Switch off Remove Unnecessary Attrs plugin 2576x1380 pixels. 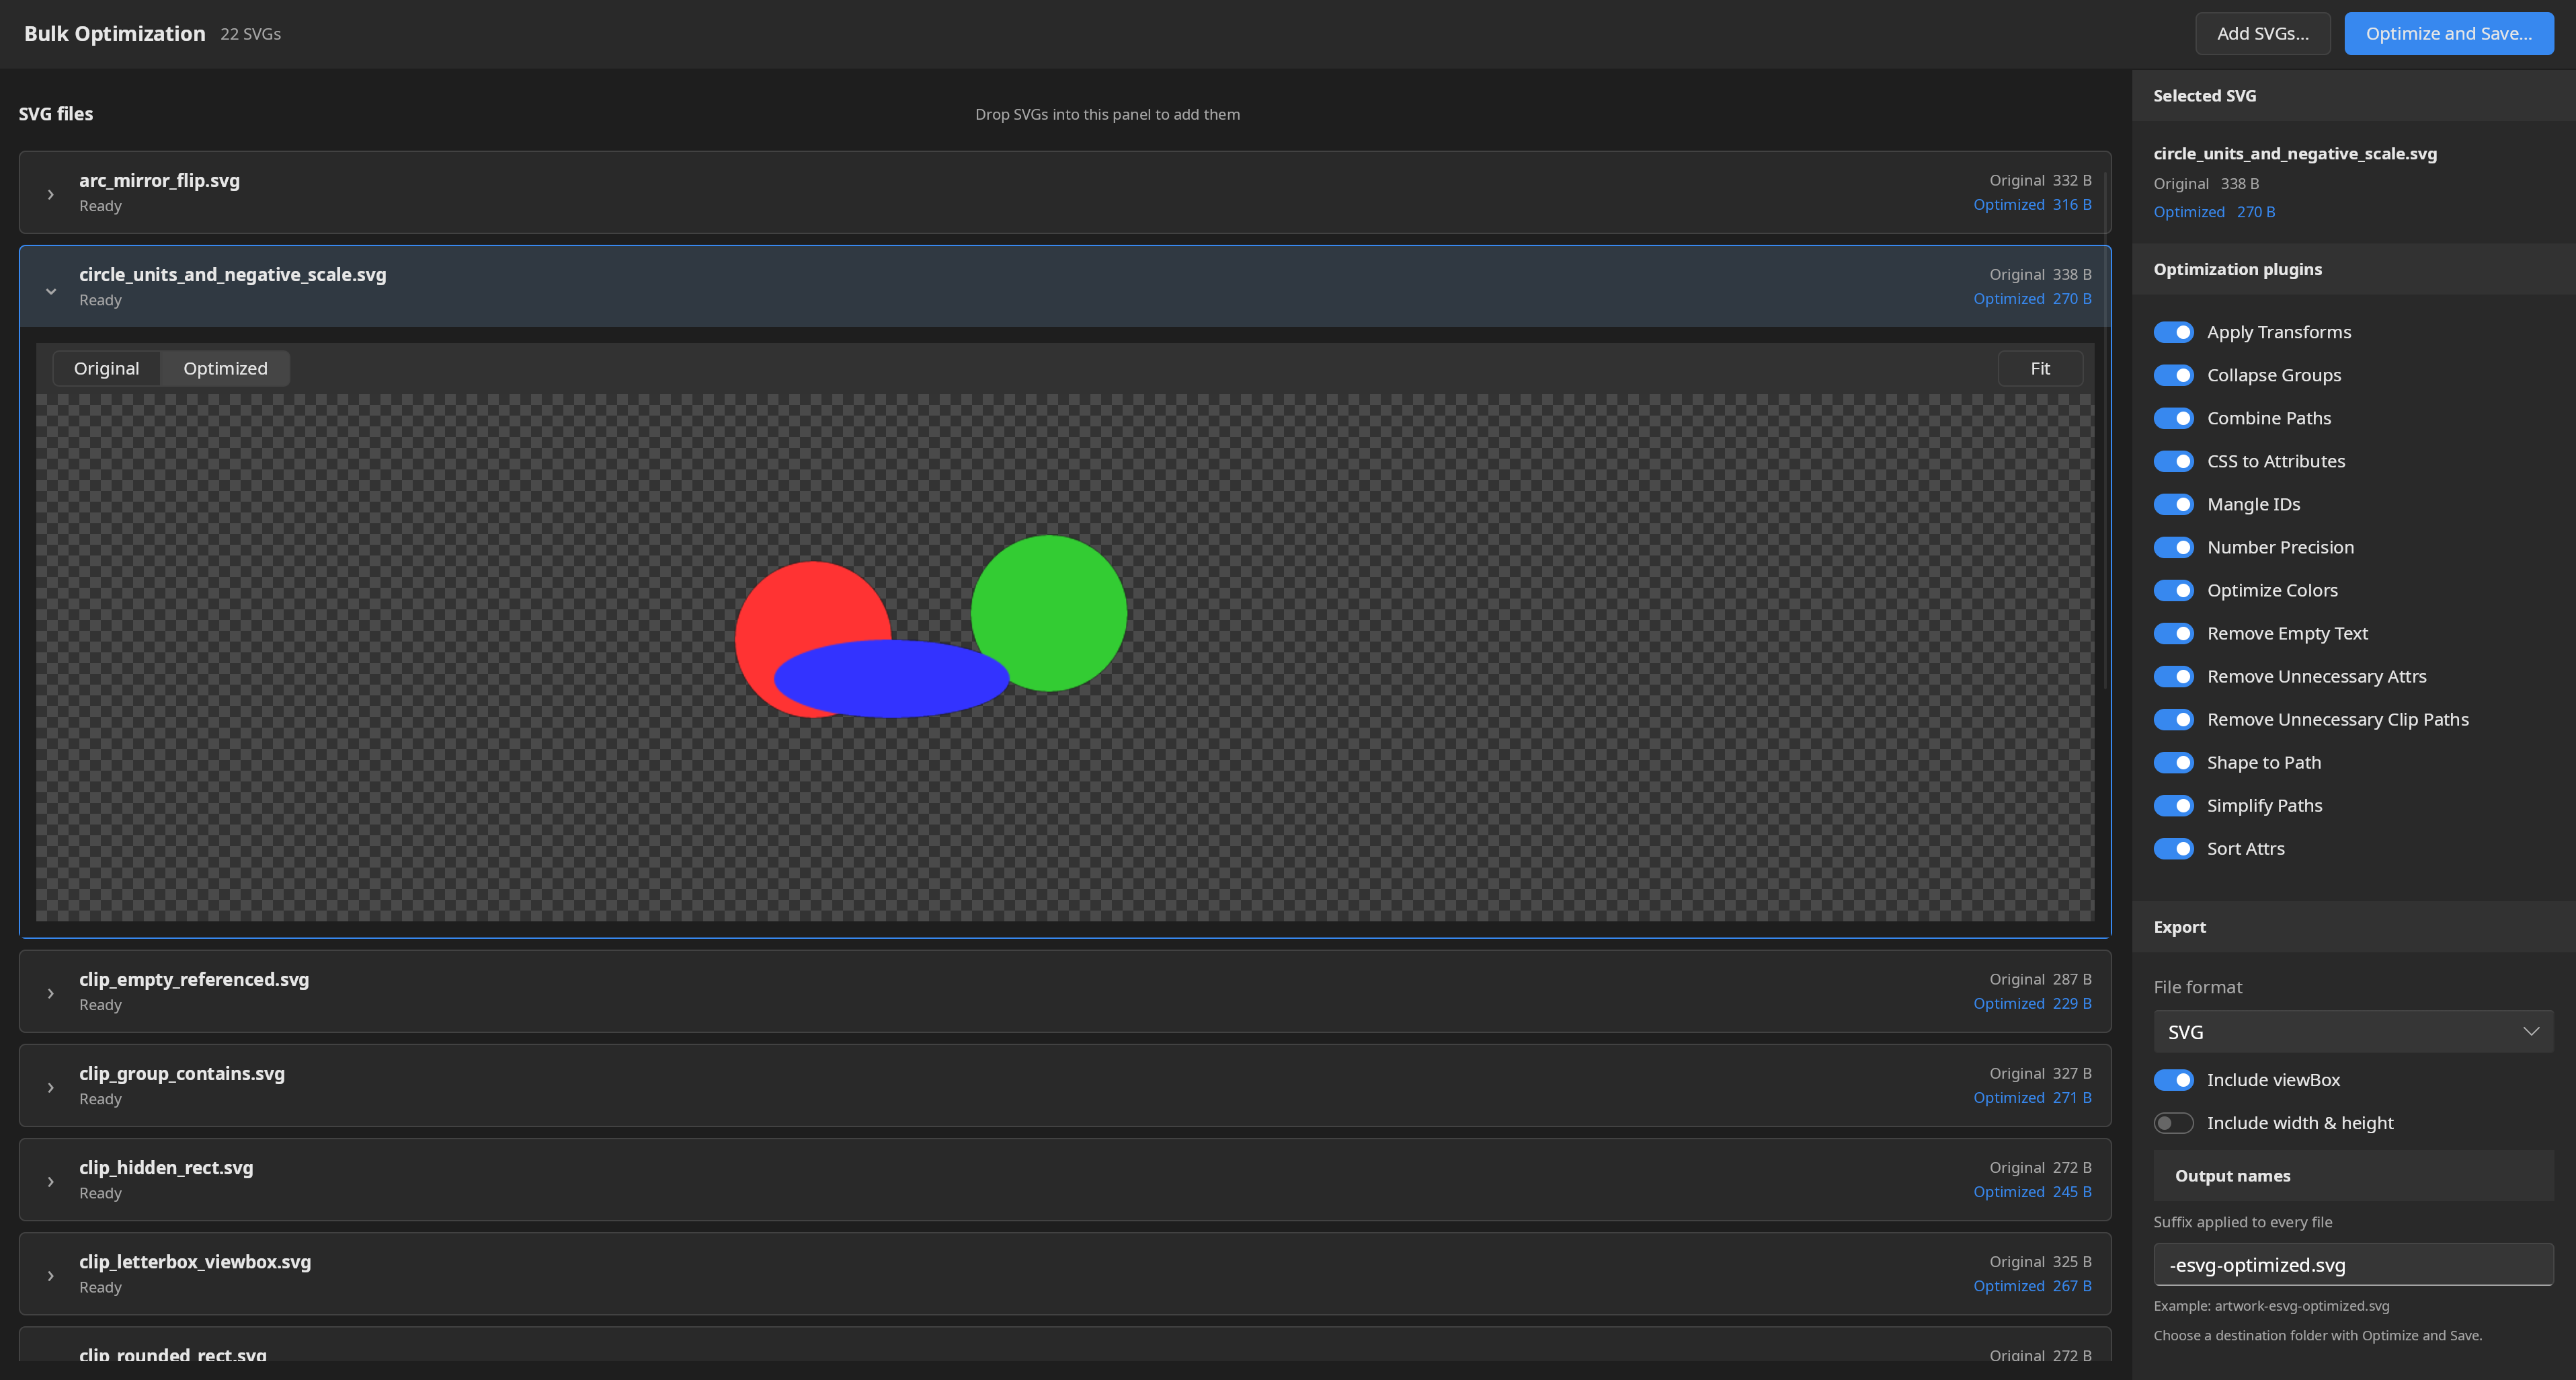[2173, 677]
